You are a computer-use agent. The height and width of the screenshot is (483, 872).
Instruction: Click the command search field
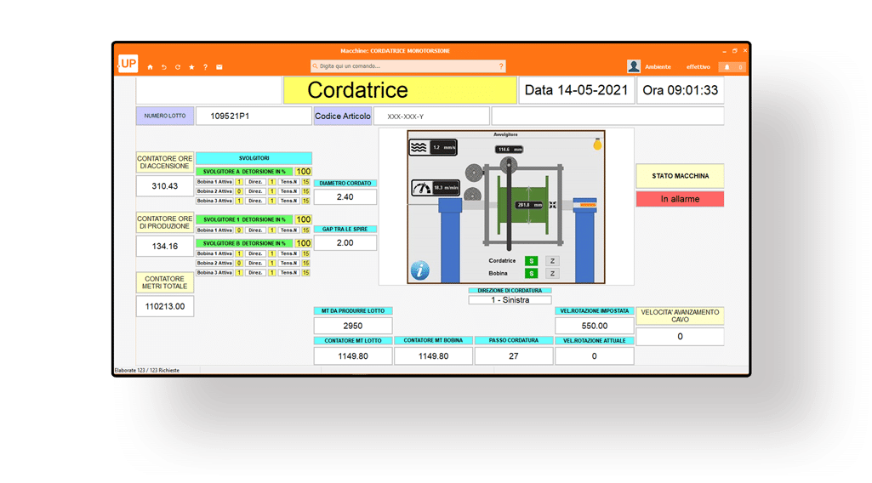pos(408,66)
